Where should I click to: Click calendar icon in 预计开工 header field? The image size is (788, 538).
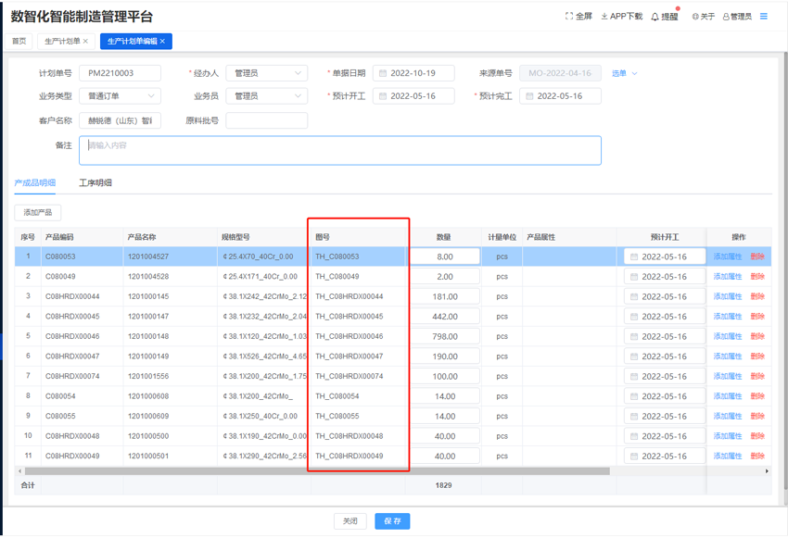tap(383, 96)
